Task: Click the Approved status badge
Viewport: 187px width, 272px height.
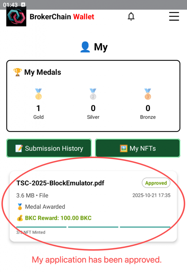Action: coord(156,183)
